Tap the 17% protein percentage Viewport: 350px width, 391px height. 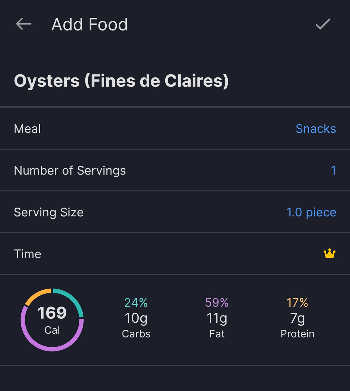coord(297,303)
